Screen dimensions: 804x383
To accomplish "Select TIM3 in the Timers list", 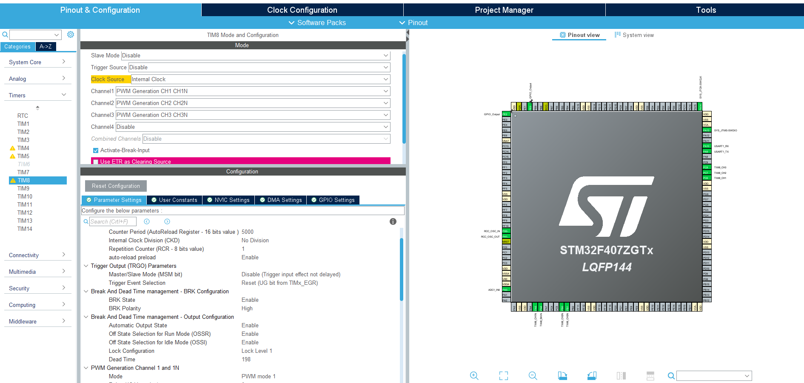I will (23, 140).
